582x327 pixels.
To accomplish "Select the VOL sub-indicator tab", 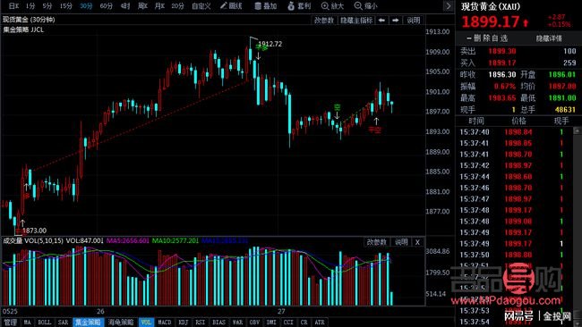I will (x=146, y=323).
